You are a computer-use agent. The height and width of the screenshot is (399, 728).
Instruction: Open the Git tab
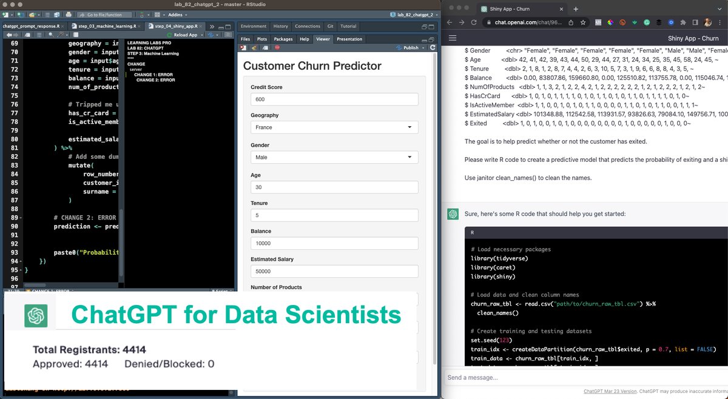(x=331, y=26)
